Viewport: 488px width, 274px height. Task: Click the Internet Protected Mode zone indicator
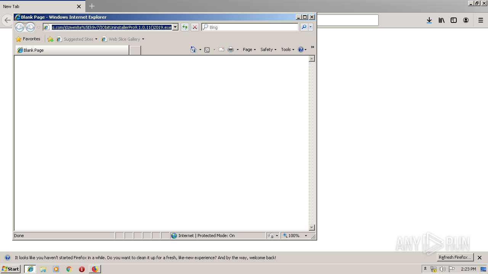click(x=218, y=236)
